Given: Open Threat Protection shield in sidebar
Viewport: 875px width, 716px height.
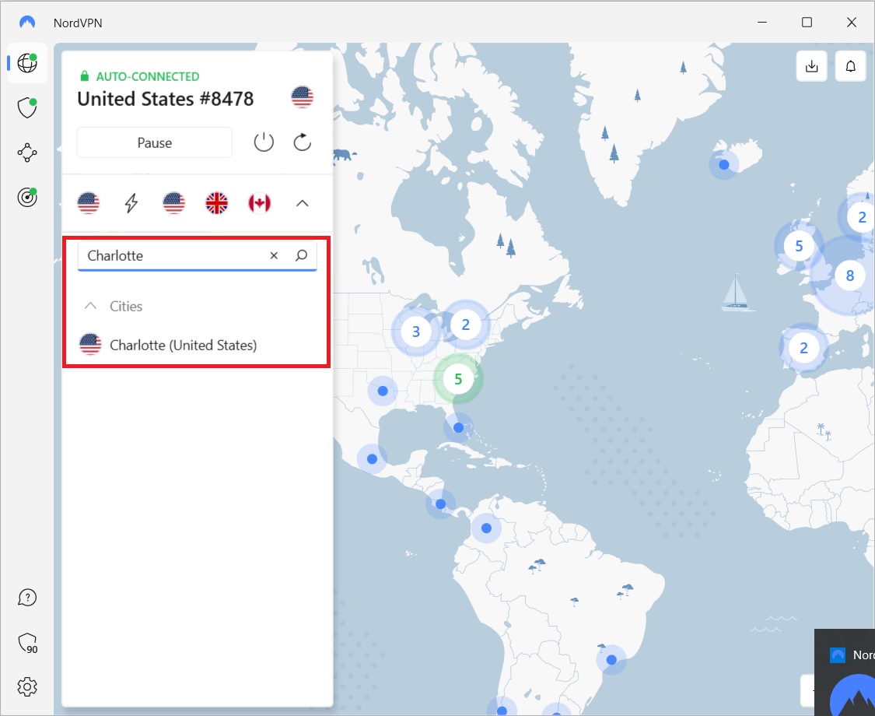Looking at the screenshot, I should (x=26, y=108).
